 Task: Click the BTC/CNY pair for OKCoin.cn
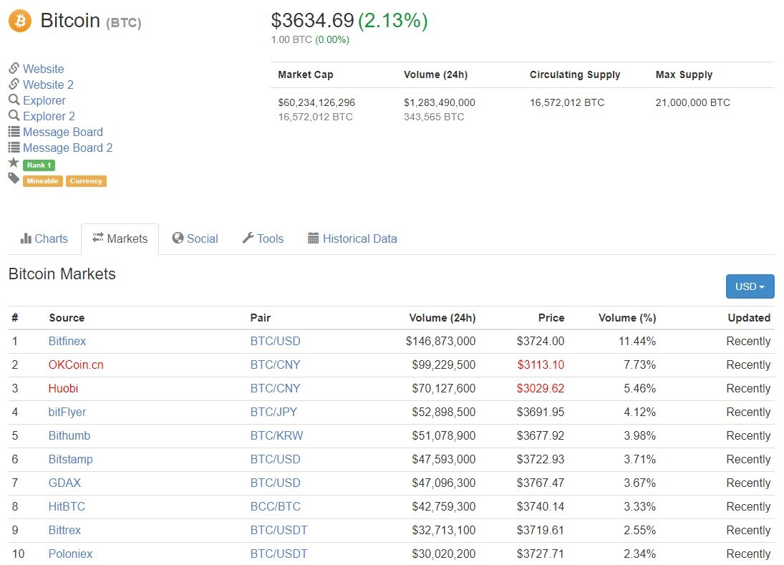pos(276,365)
